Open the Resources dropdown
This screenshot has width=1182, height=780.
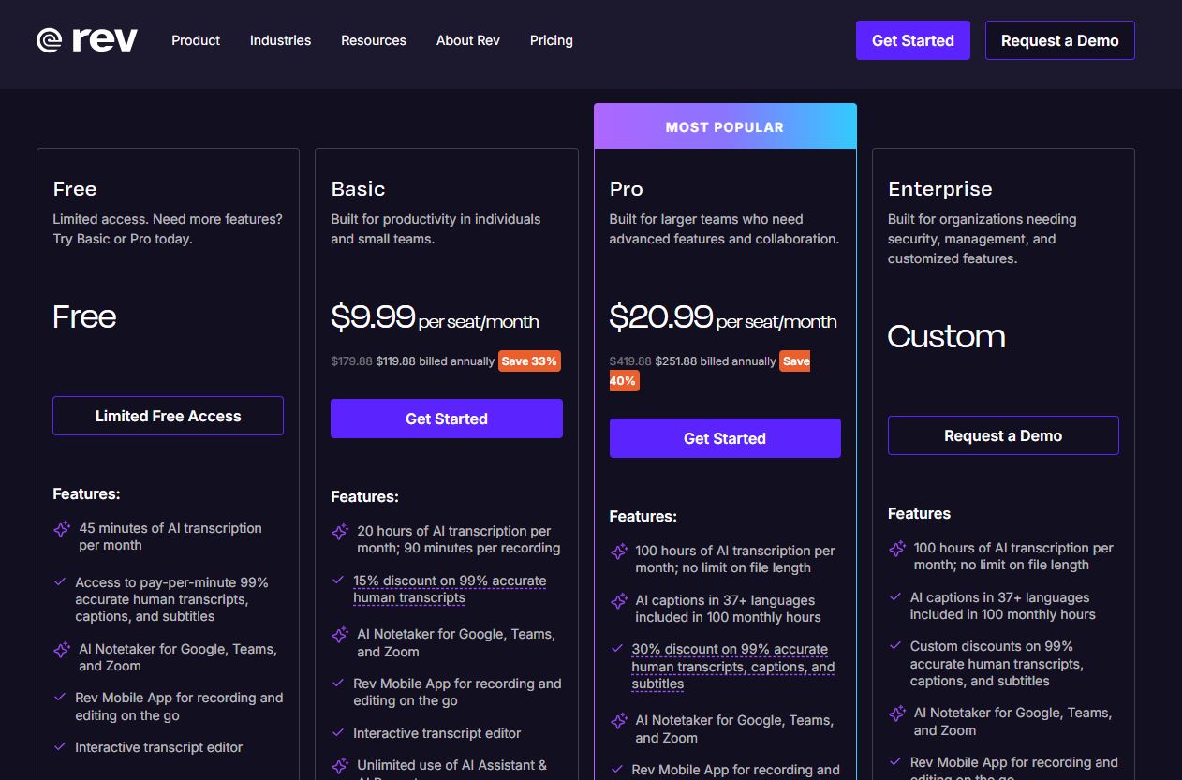373,40
